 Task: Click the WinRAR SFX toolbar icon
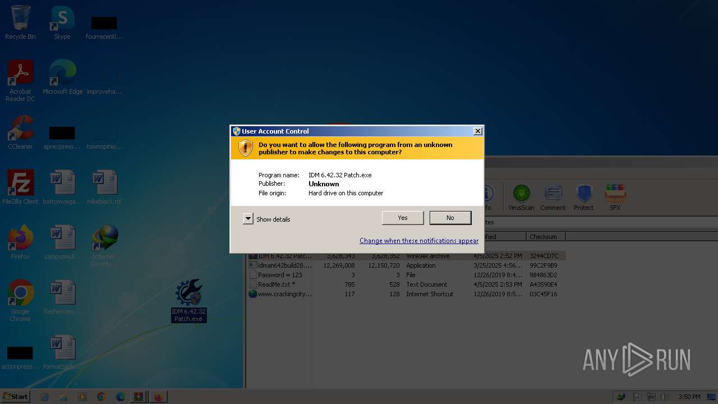click(615, 198)
